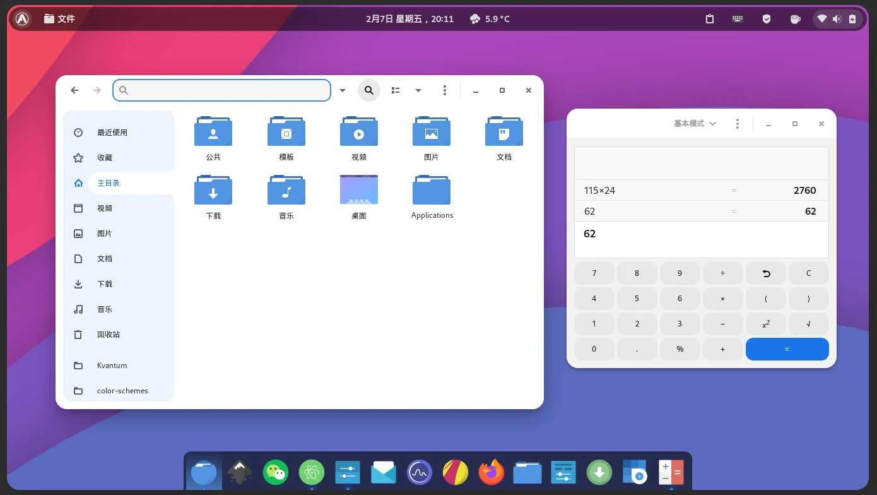Expand the search filter dropdown arrow

point(343,90)
